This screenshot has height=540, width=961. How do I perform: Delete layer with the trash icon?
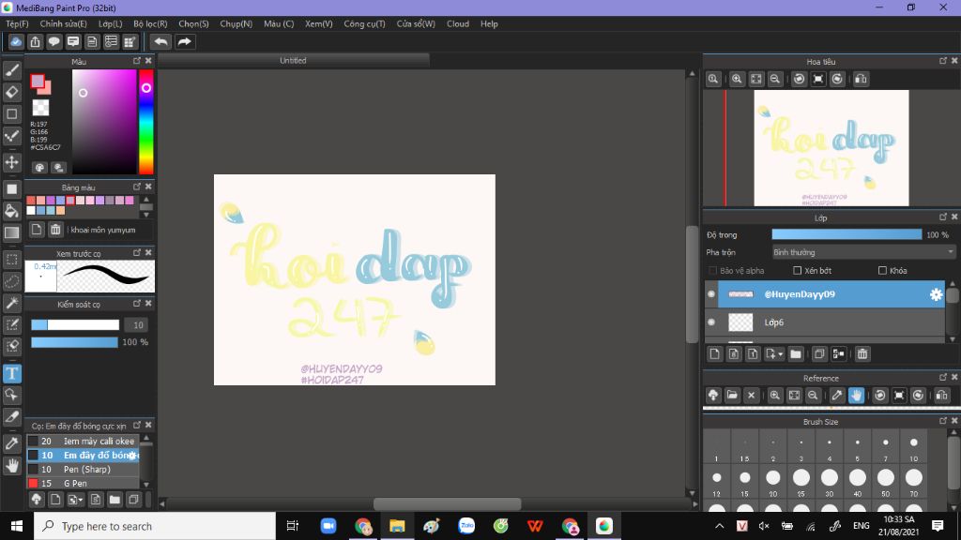(862, 353)
